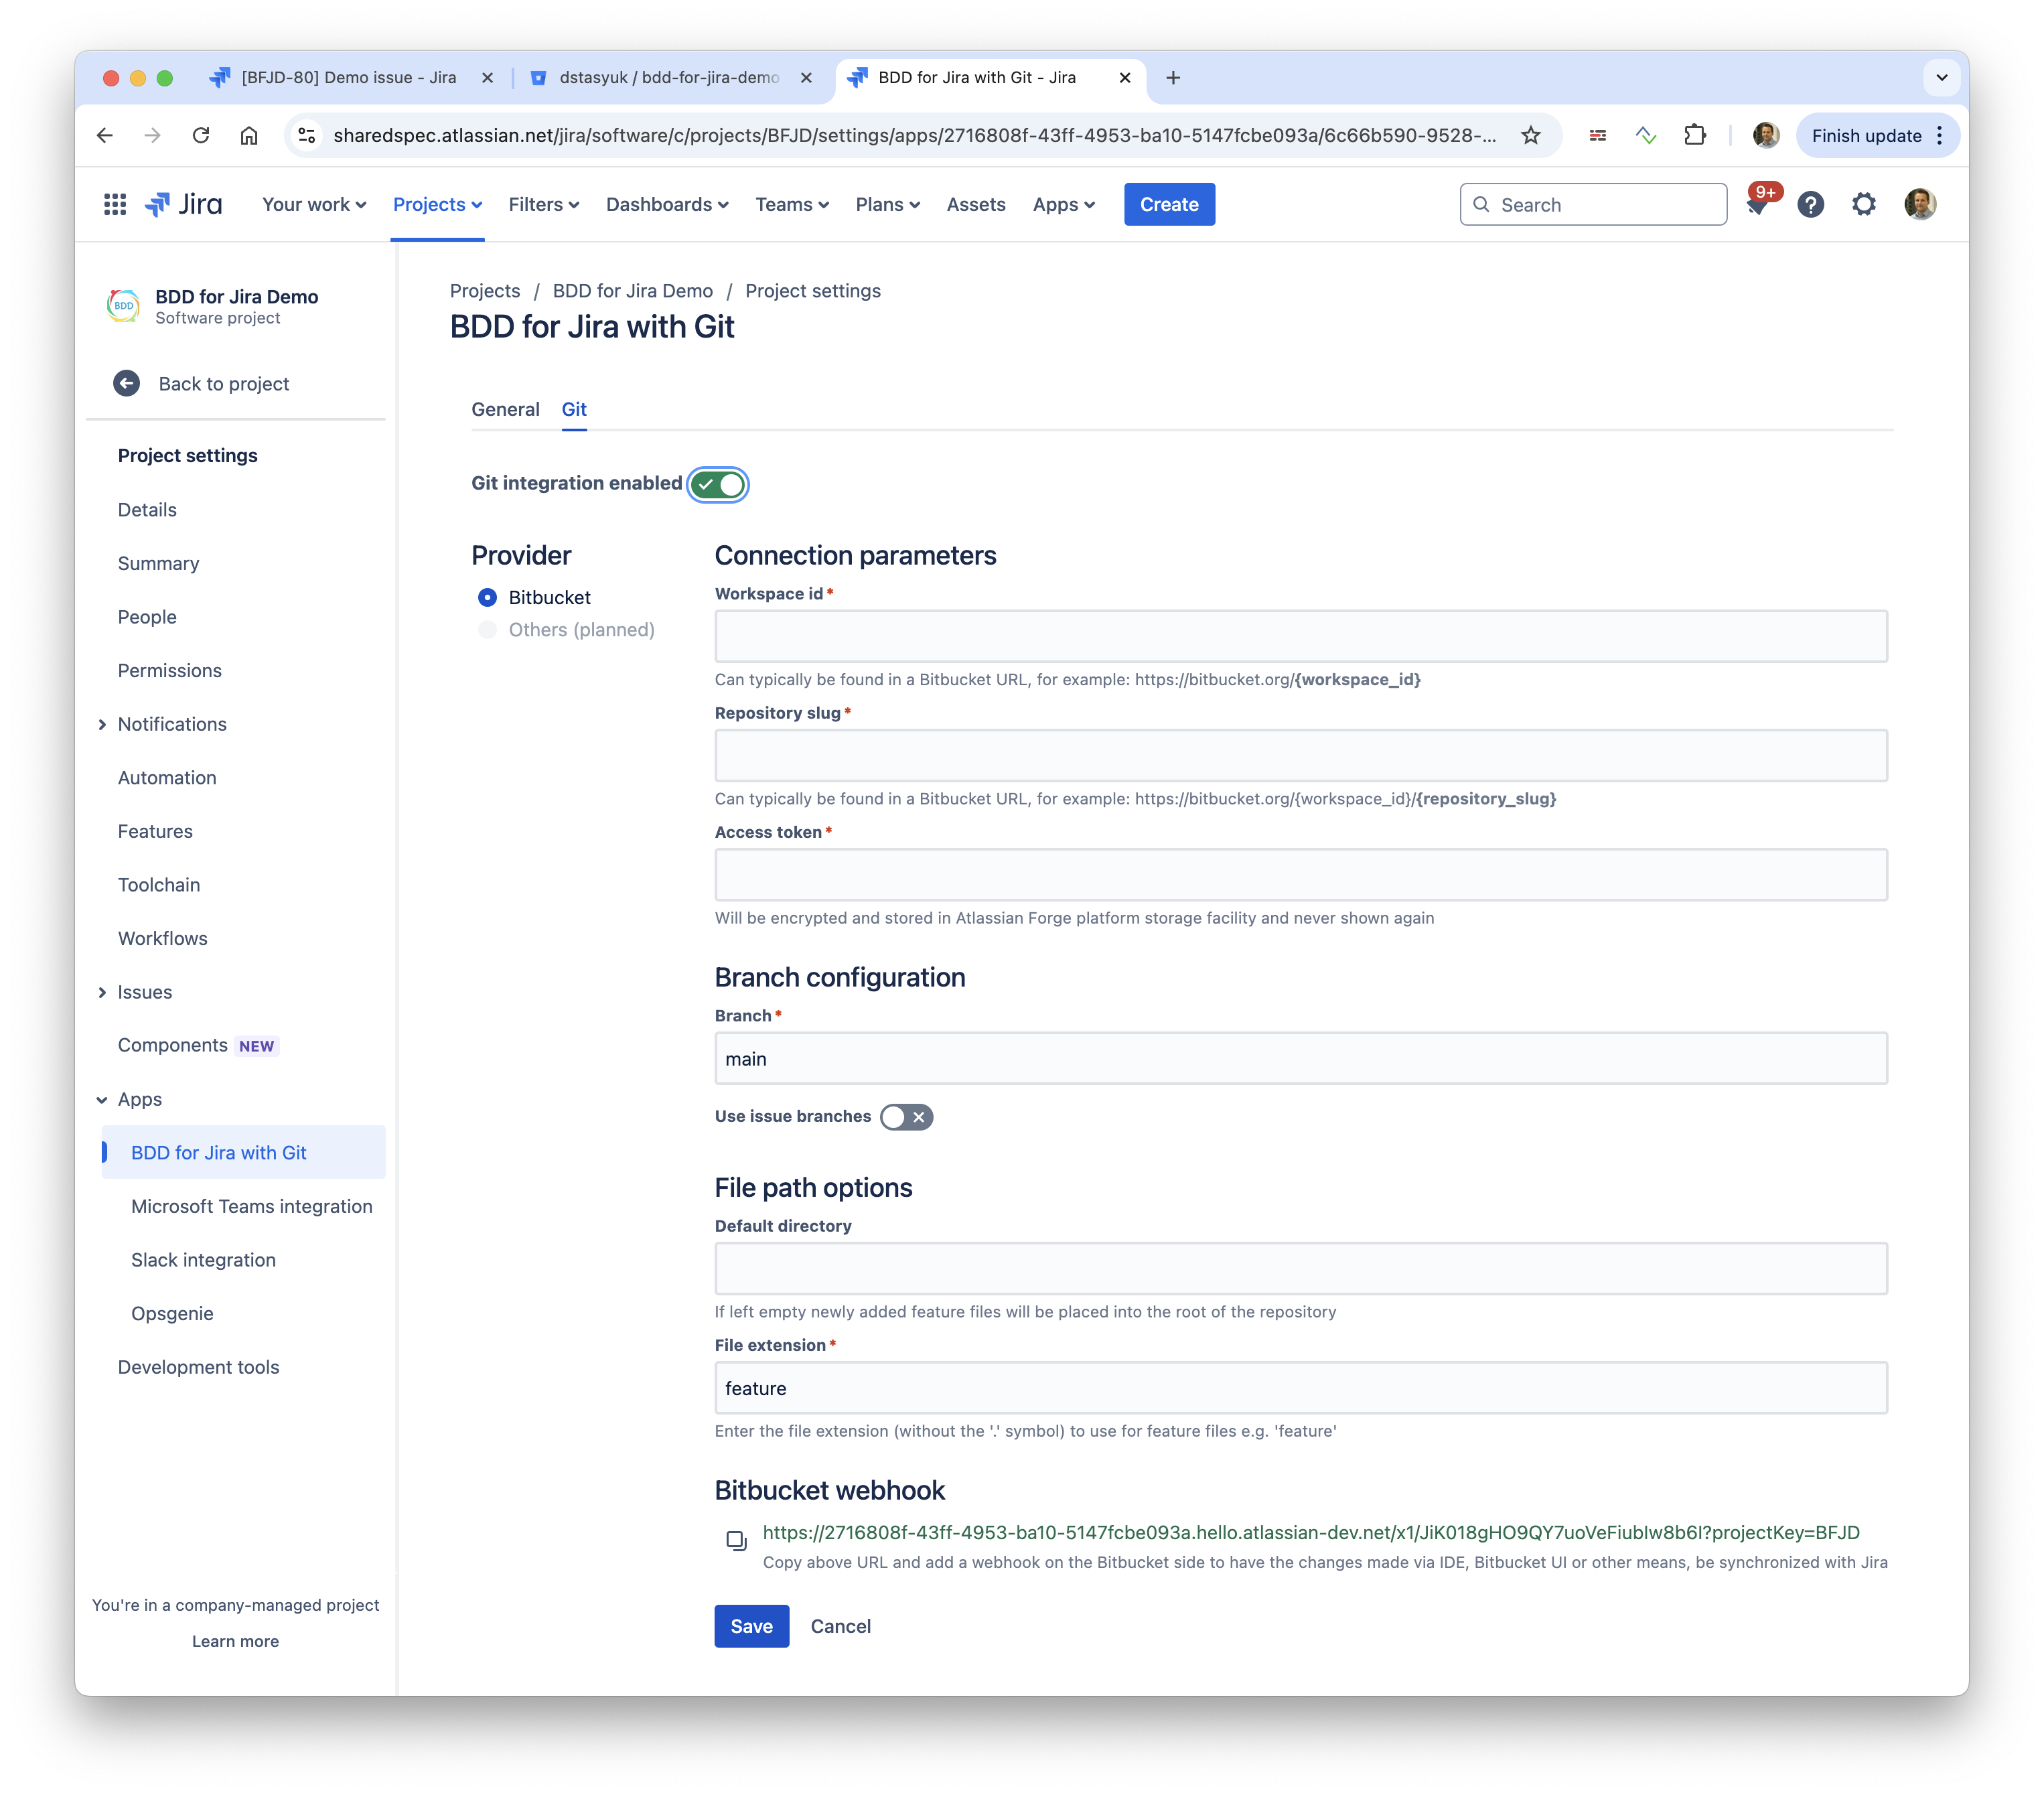Close the dstasyuk bdd-for-jira-demo tab
This screenshot has width=2044, height=1795.
pos(806,77)
